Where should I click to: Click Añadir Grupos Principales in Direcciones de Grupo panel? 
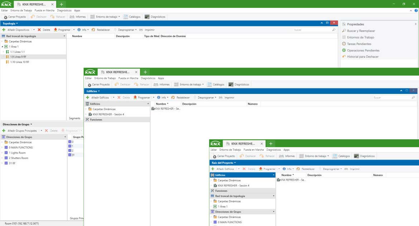click(x=19, y=131)
